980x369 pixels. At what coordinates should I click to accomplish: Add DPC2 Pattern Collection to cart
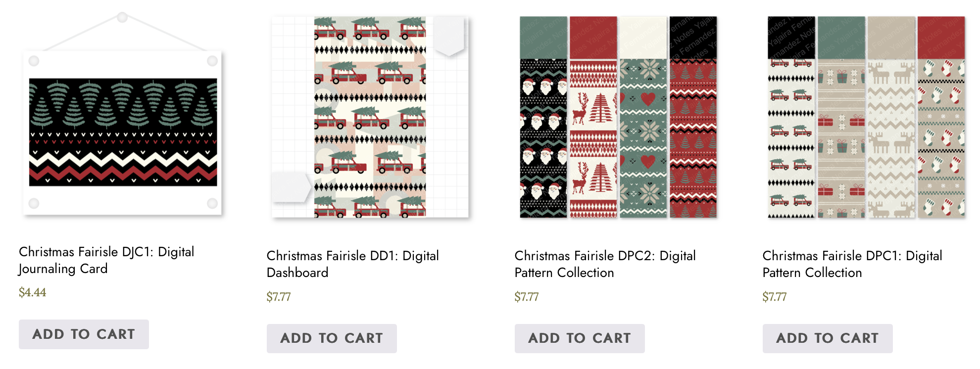tap(580, 338)
